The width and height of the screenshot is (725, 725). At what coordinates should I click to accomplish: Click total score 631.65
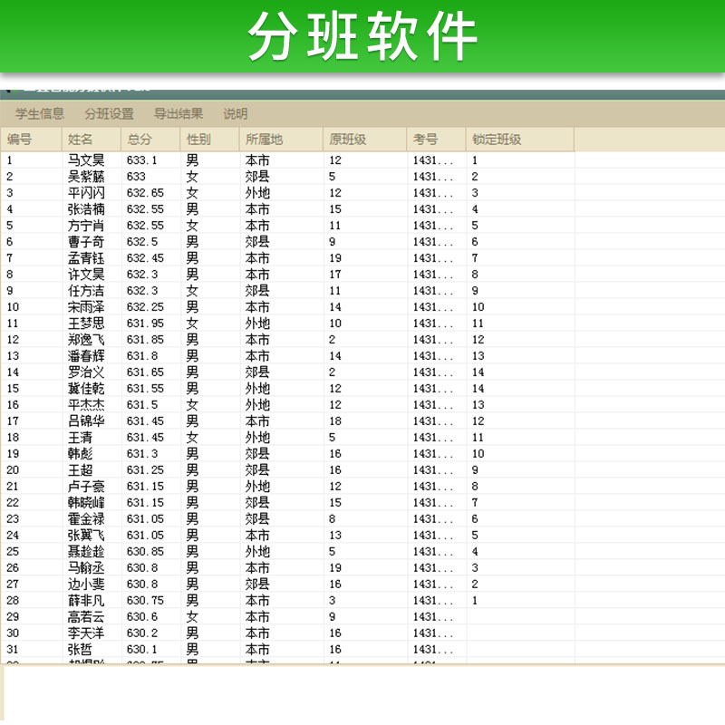click(145, 372)
